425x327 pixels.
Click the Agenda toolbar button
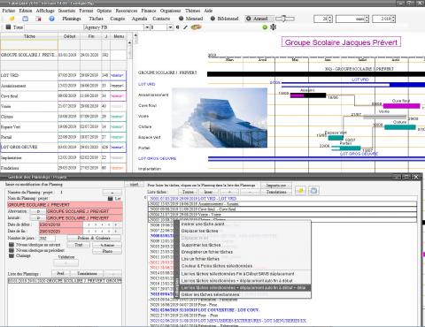(x=139, y=19)
